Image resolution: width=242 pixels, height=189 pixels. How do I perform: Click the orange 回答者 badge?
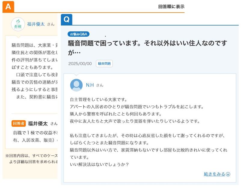coord(19,123)
